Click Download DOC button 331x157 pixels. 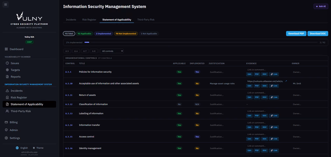click(318, 33)
